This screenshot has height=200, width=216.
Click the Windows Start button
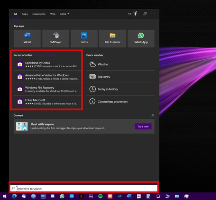click(x=4, y=196)
